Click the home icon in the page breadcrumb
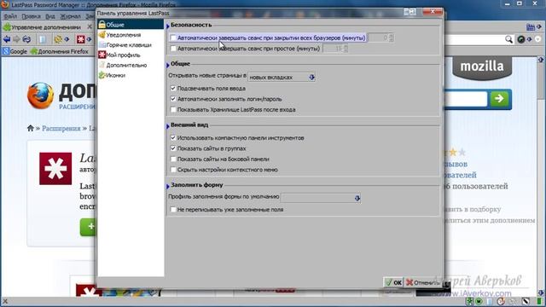 point(31,128)
